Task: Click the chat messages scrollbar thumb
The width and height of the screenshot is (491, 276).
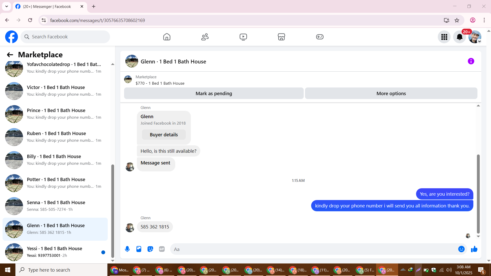Action: coord(478,194)
